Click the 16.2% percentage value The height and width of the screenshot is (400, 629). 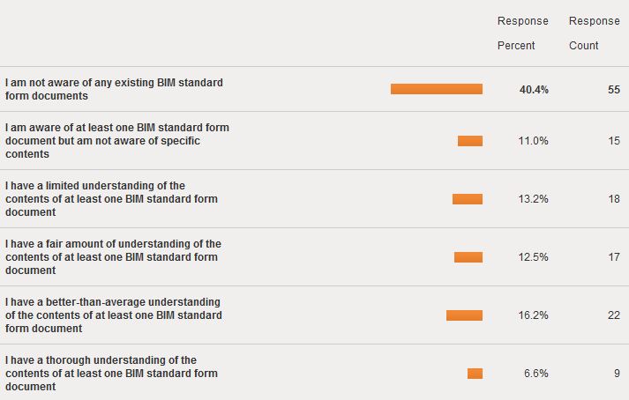point(533,315)
